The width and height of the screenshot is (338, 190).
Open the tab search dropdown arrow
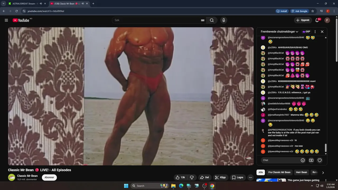pyautogui.click(x=3, y=4)
